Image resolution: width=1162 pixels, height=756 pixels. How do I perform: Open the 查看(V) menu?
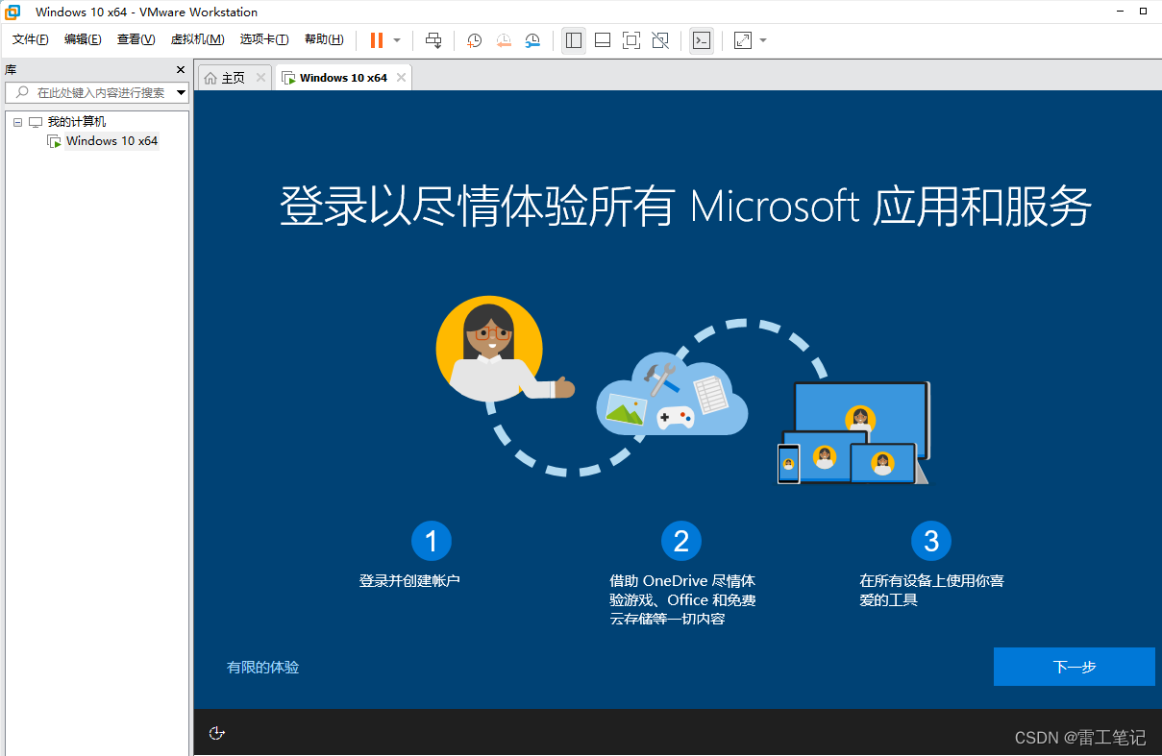136,39
